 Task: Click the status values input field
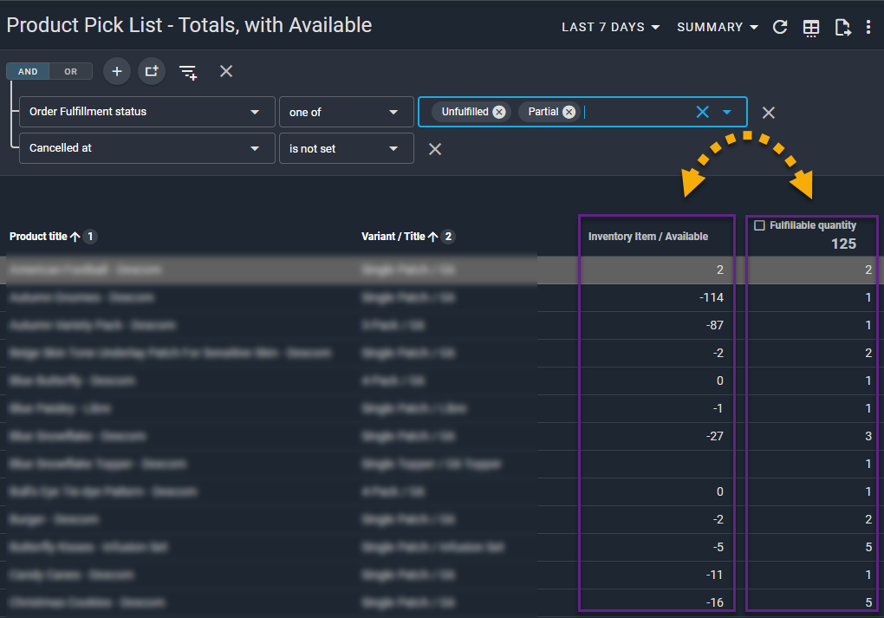pos(636,112)
